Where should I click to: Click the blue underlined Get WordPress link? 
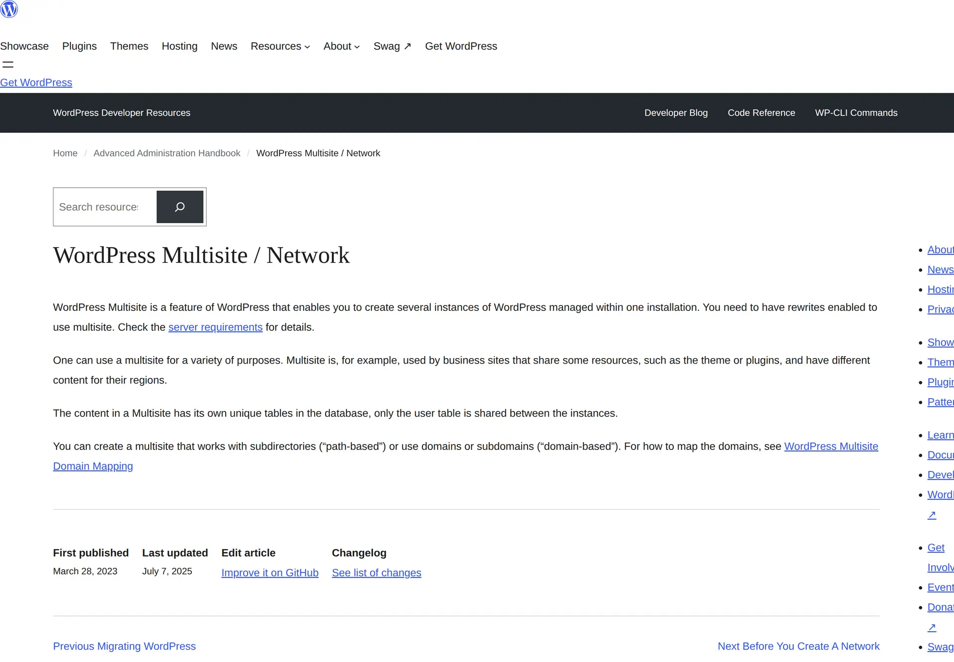pos(36,82)
